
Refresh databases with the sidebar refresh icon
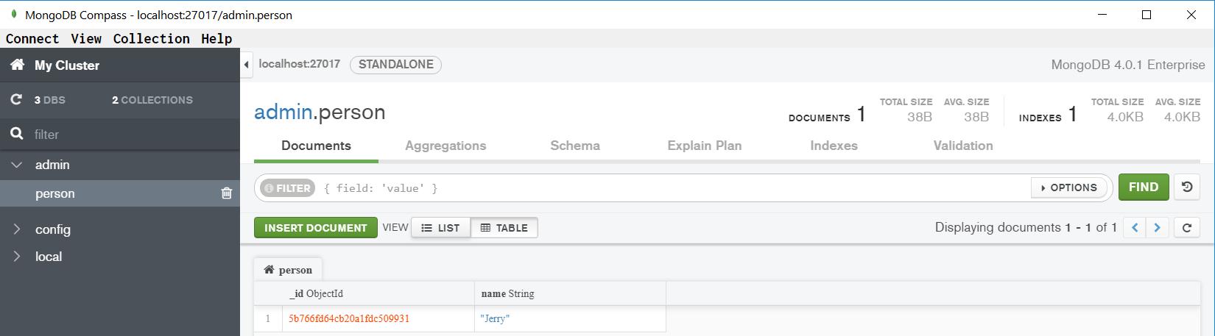[x=16, y=99]
